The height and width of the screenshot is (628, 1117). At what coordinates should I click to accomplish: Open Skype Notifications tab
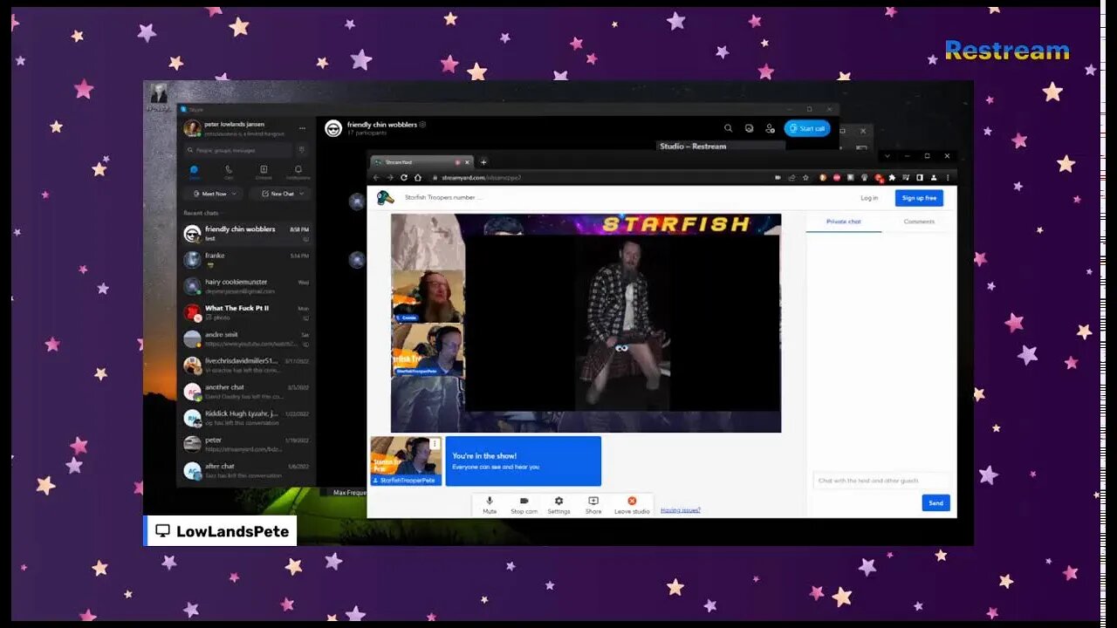(298, 172)
